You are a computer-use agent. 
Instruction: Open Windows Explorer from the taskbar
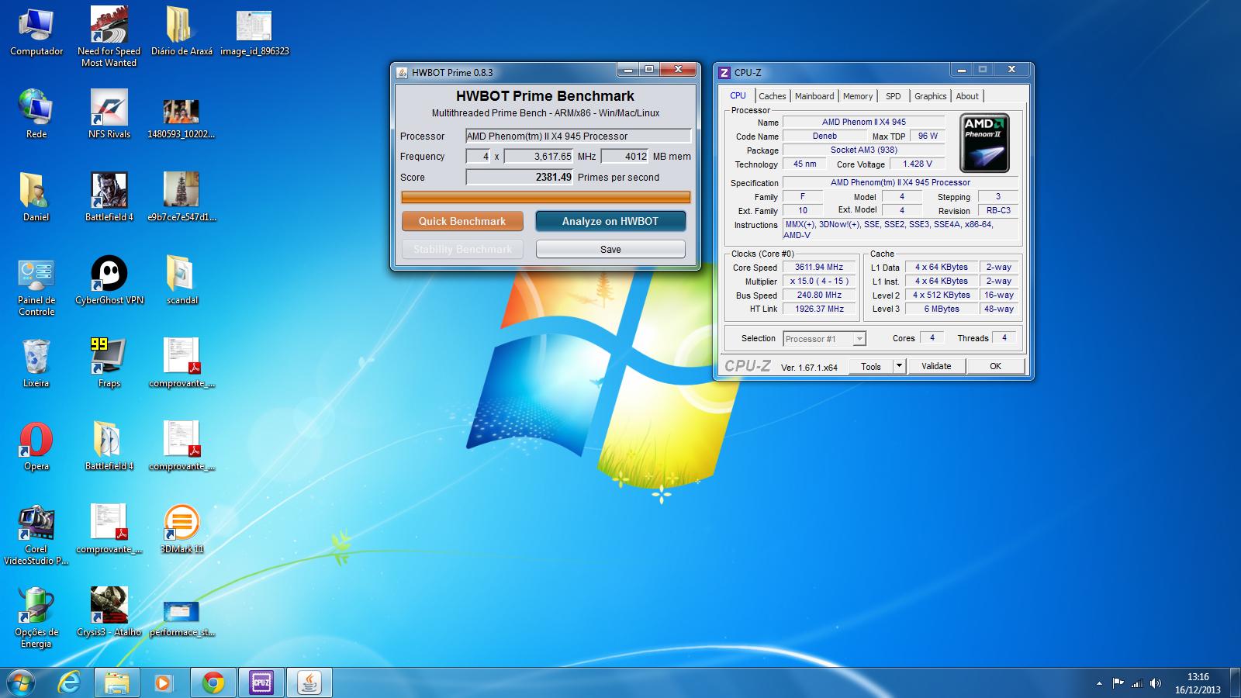[x=116, y=682]
